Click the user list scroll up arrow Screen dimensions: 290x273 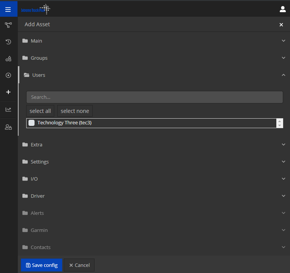[x=279, y=121]
